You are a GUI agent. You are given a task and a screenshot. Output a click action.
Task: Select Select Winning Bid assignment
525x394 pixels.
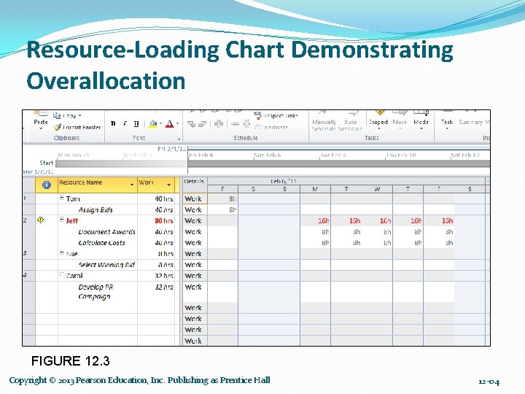[106, 265]
